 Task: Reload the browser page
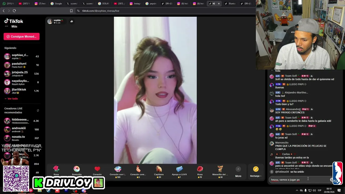14,11
